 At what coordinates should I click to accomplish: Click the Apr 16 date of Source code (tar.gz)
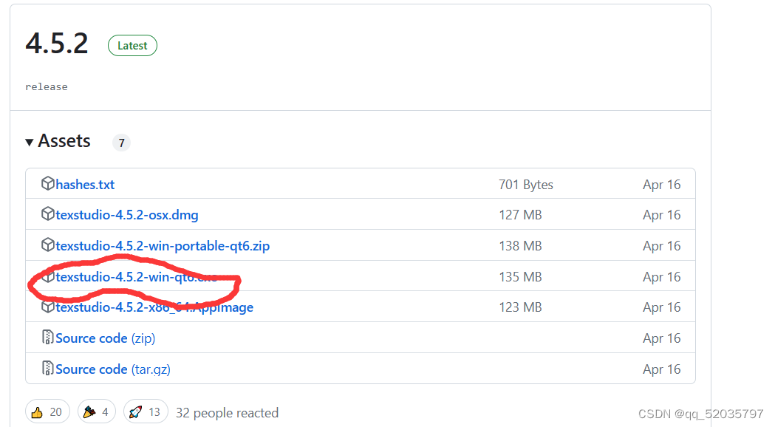click(662, 369)
